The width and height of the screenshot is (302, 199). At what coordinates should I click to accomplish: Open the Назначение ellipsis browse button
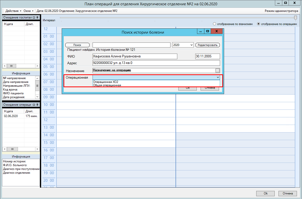pos(218,71)
